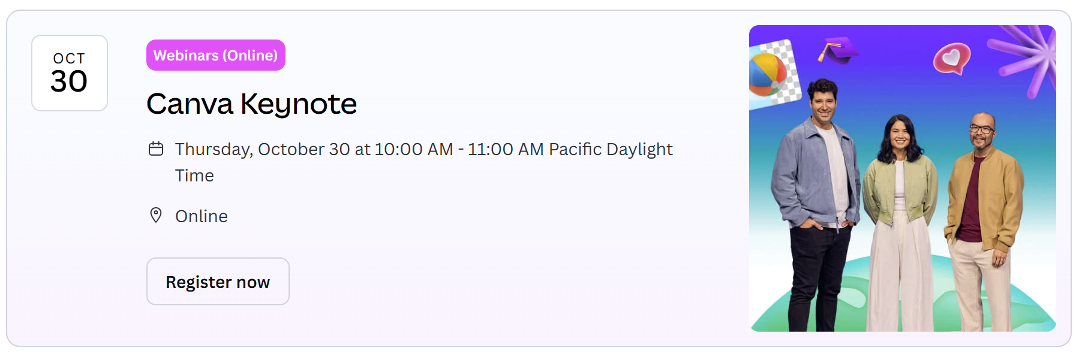Click the Thursday, October 30 date line
Image resolution: width=1076 pixels, height=355 pixels.
point(300,149)
